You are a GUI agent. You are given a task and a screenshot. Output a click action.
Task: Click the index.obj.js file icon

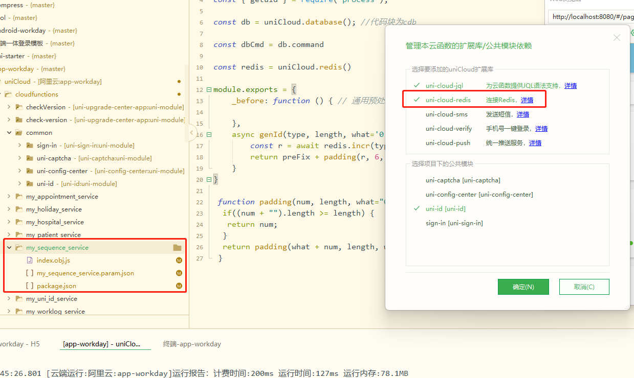pyautogui.click(x=29, y=261)
